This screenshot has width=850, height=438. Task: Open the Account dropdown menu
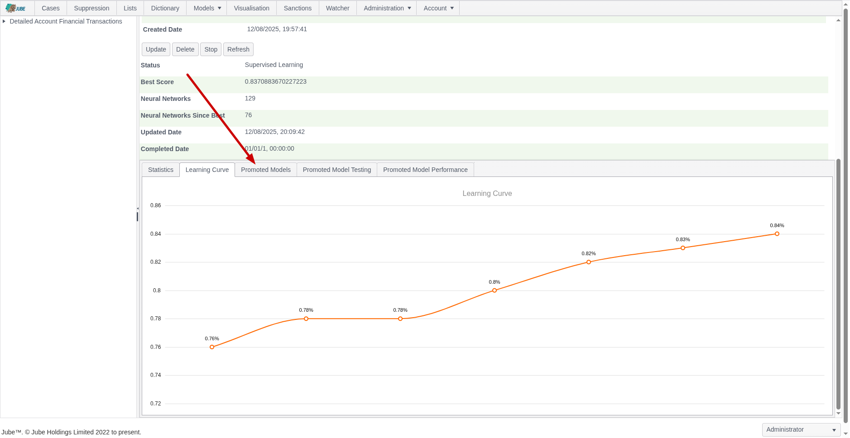pos(438,8)
